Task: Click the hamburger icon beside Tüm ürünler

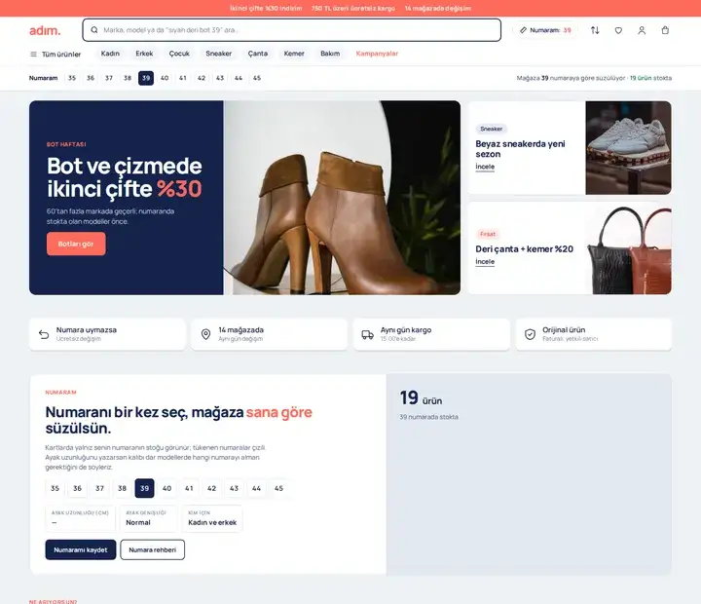Action: [x=33, y=55]
